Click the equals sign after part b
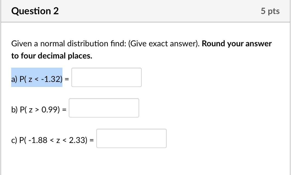 tap(64, 109)
